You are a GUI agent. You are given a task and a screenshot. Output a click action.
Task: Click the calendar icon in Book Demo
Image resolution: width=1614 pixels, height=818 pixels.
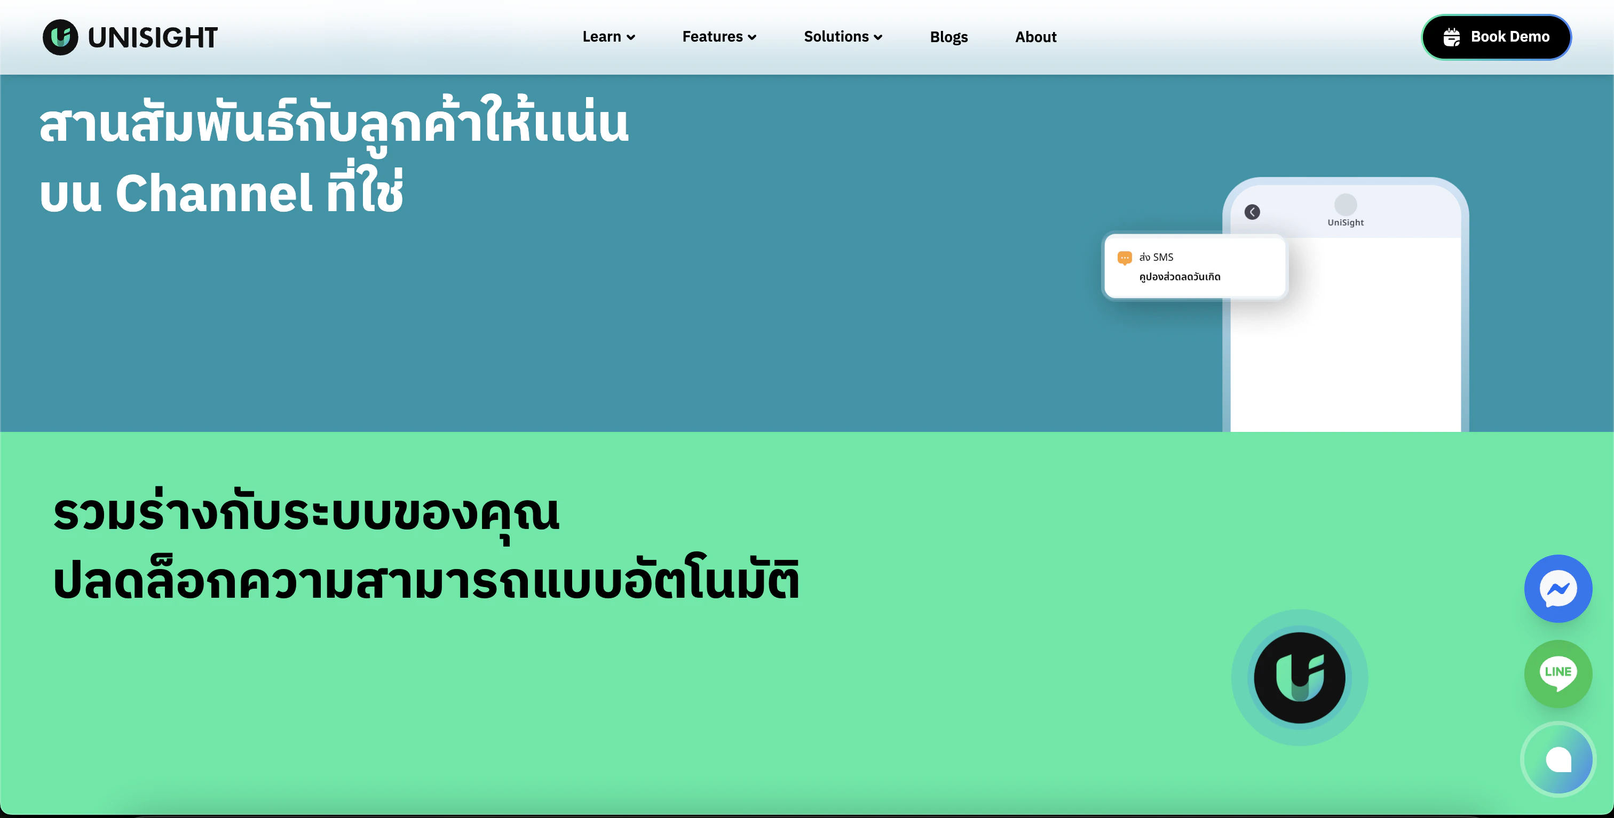point(1451,37)
